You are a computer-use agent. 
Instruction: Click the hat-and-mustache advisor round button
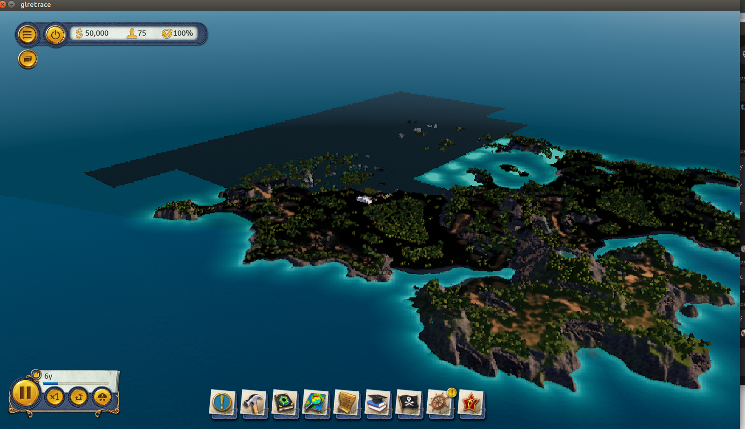[102, 397]
